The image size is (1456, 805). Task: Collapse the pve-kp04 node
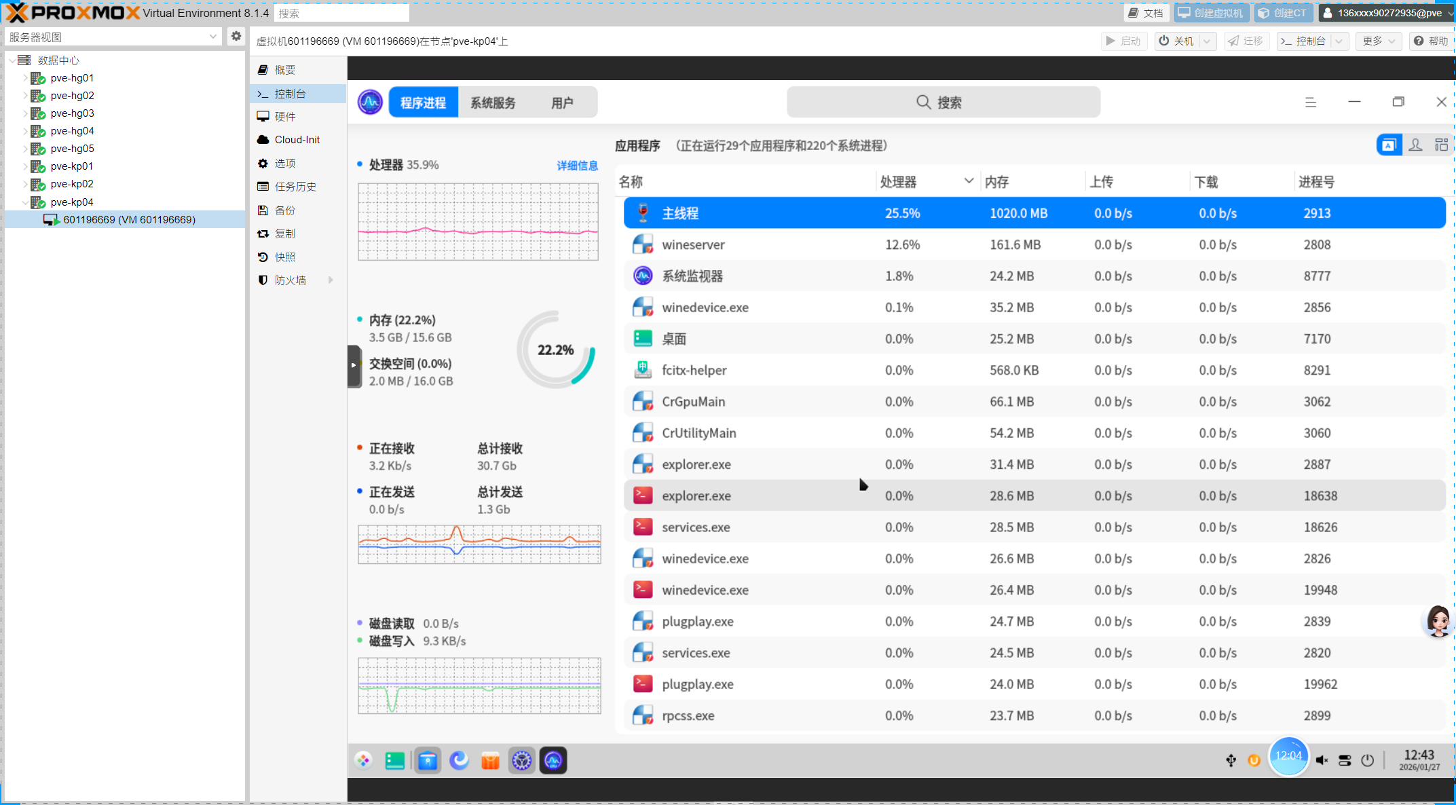click(25, 202)
